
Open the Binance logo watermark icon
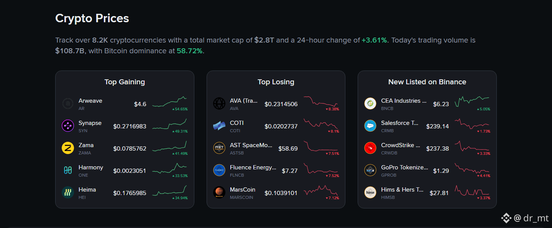[x=506, y=218]
